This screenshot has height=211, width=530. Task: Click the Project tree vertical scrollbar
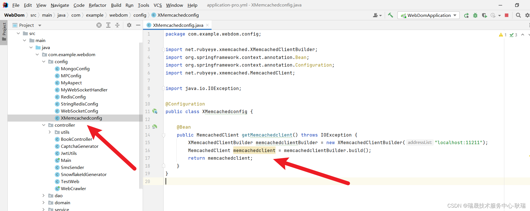141,116
